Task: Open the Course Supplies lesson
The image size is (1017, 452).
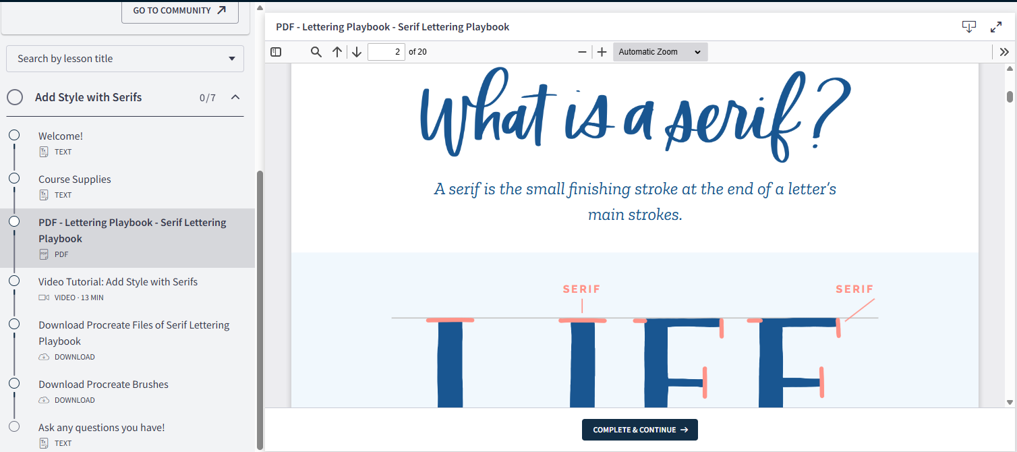Action: coord(75,179)
